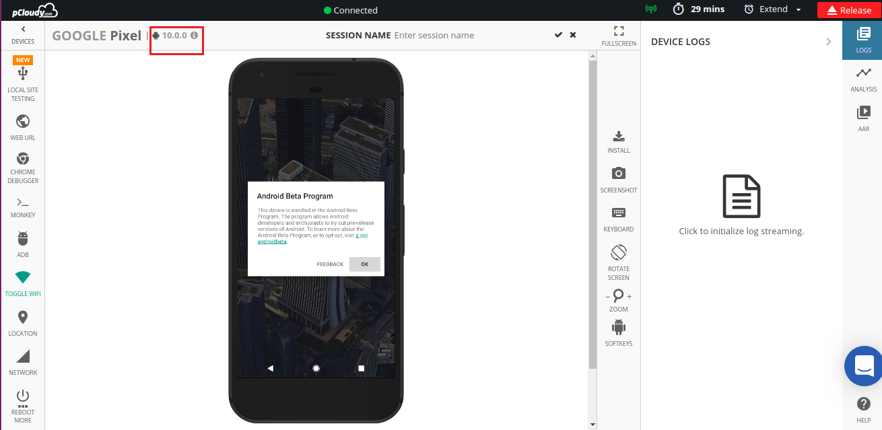This screenshot has width=882, height=430.
Task: Click to initialize log streaming
Action: click(741, 205)
